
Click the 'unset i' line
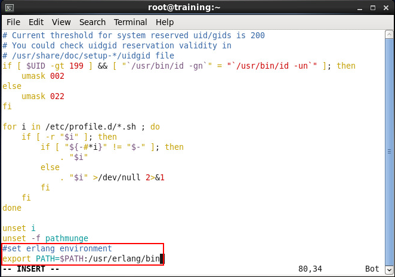(19, 228)
